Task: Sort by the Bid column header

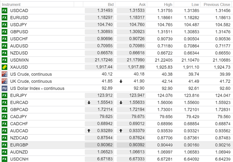Action: tap(111, 4)
